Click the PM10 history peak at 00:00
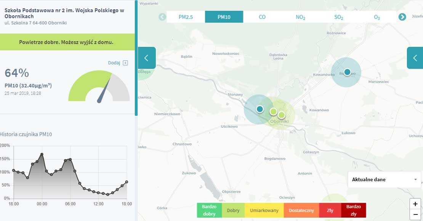423x221 pixels. [x=42, y=154]
